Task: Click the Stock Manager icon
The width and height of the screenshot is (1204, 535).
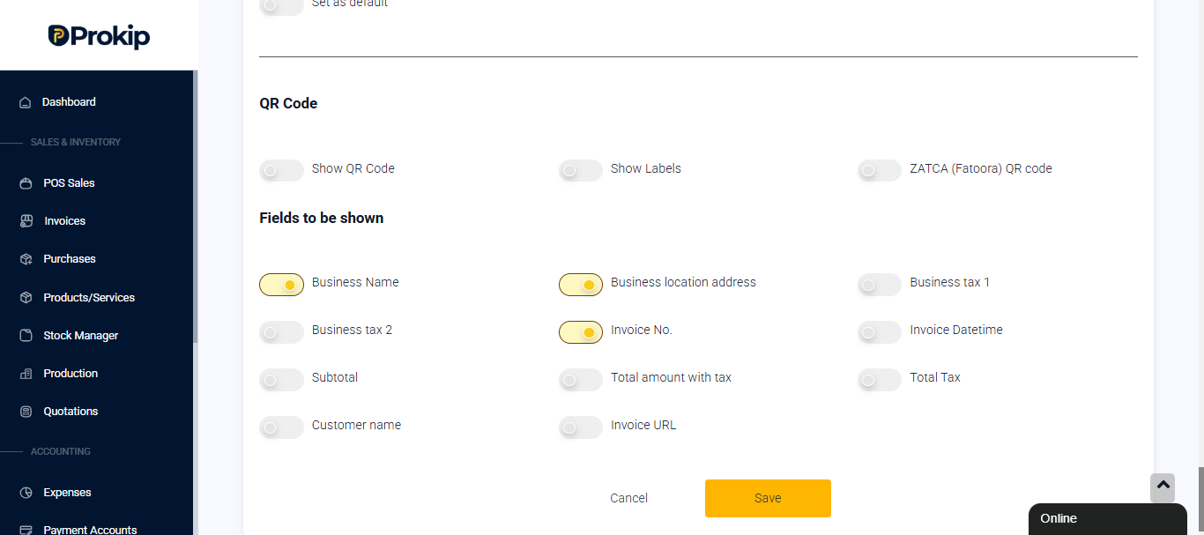Action: tap(26, 336)
